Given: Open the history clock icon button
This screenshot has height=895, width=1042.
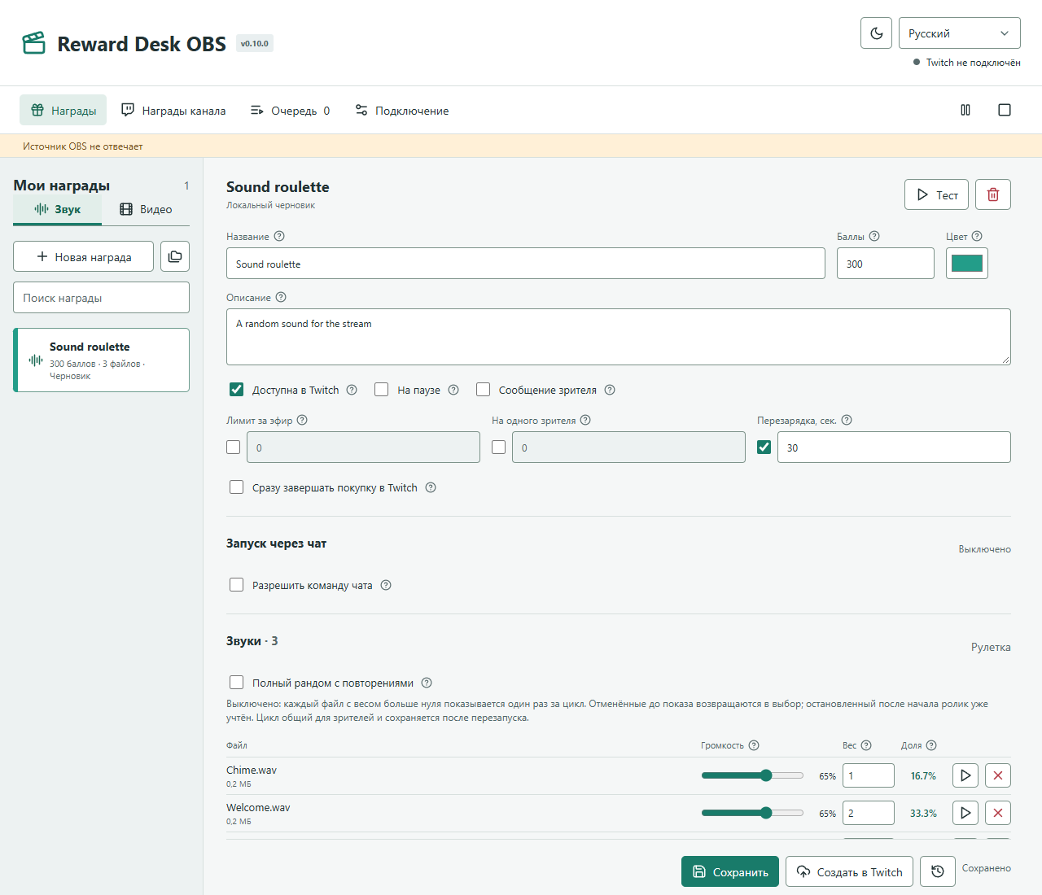Looking at the screenshot, I should (x=938, y=871).
